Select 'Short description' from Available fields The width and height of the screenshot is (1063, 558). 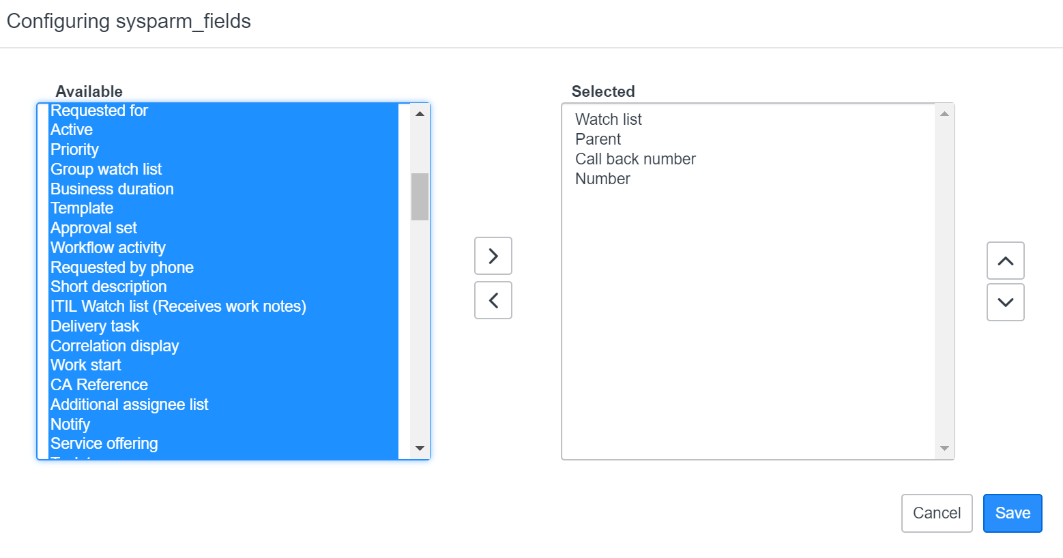pos(108,287)
